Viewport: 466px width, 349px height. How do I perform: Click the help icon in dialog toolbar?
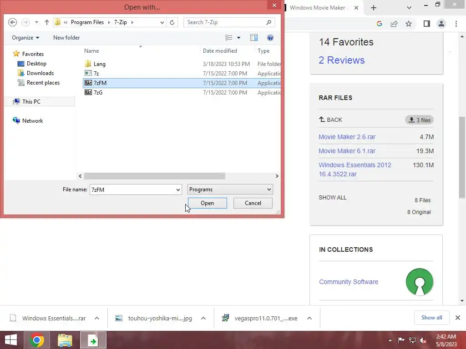270,38
